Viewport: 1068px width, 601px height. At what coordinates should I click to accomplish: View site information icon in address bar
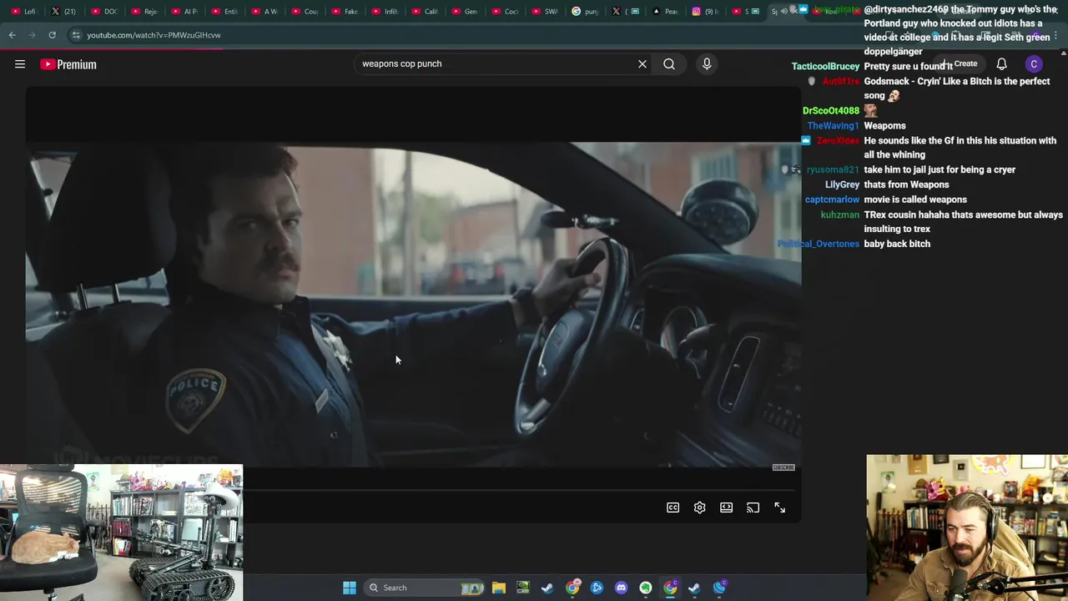click(75, 35)
